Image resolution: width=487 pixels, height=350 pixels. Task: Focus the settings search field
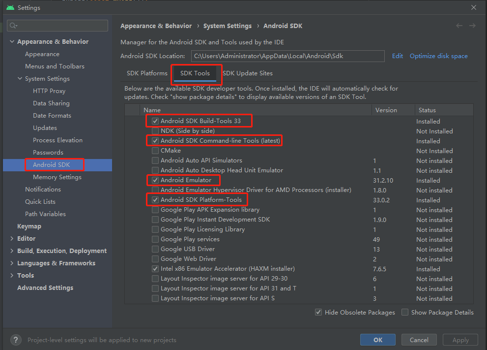point(57,26)
